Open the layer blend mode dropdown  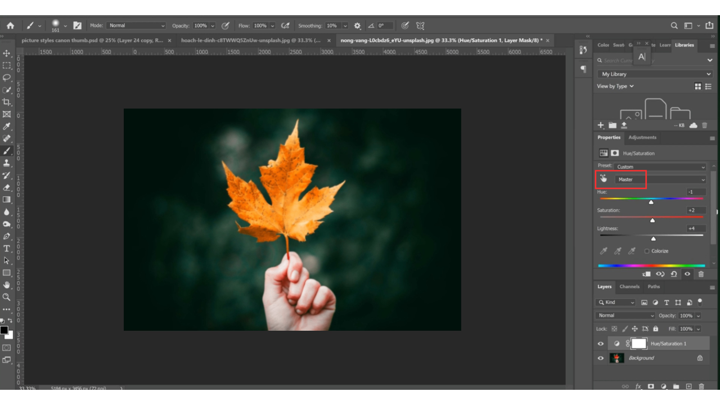pos(625,316)
